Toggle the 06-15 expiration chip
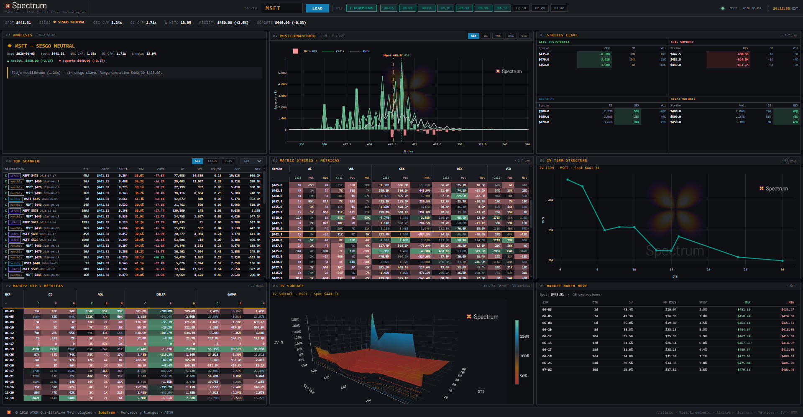 tap(483, 8)
